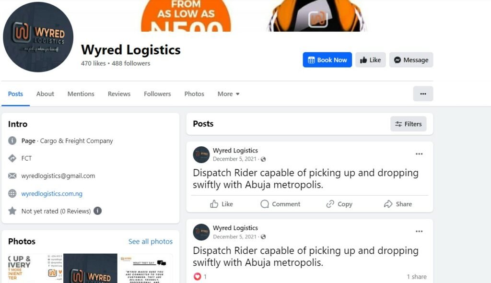Click the Book Now button
491x283 pixels.
[327, 60]
